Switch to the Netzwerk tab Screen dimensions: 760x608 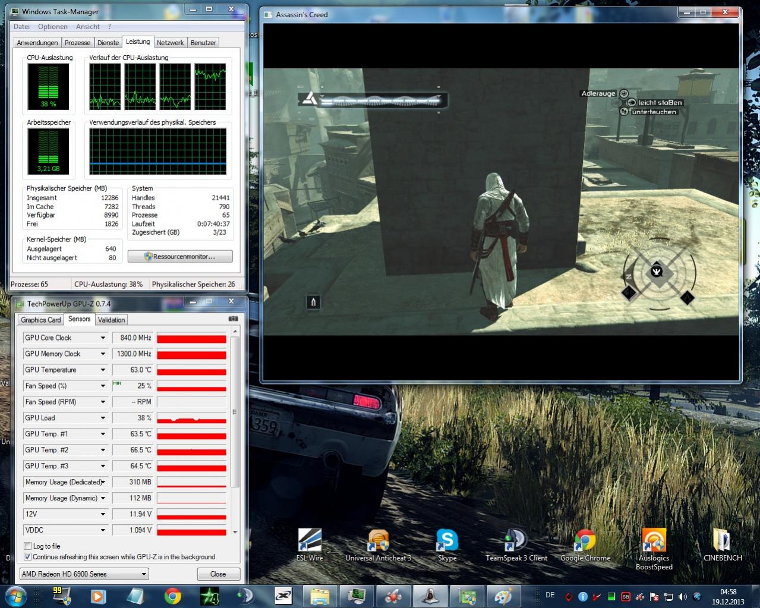[171, 43]
